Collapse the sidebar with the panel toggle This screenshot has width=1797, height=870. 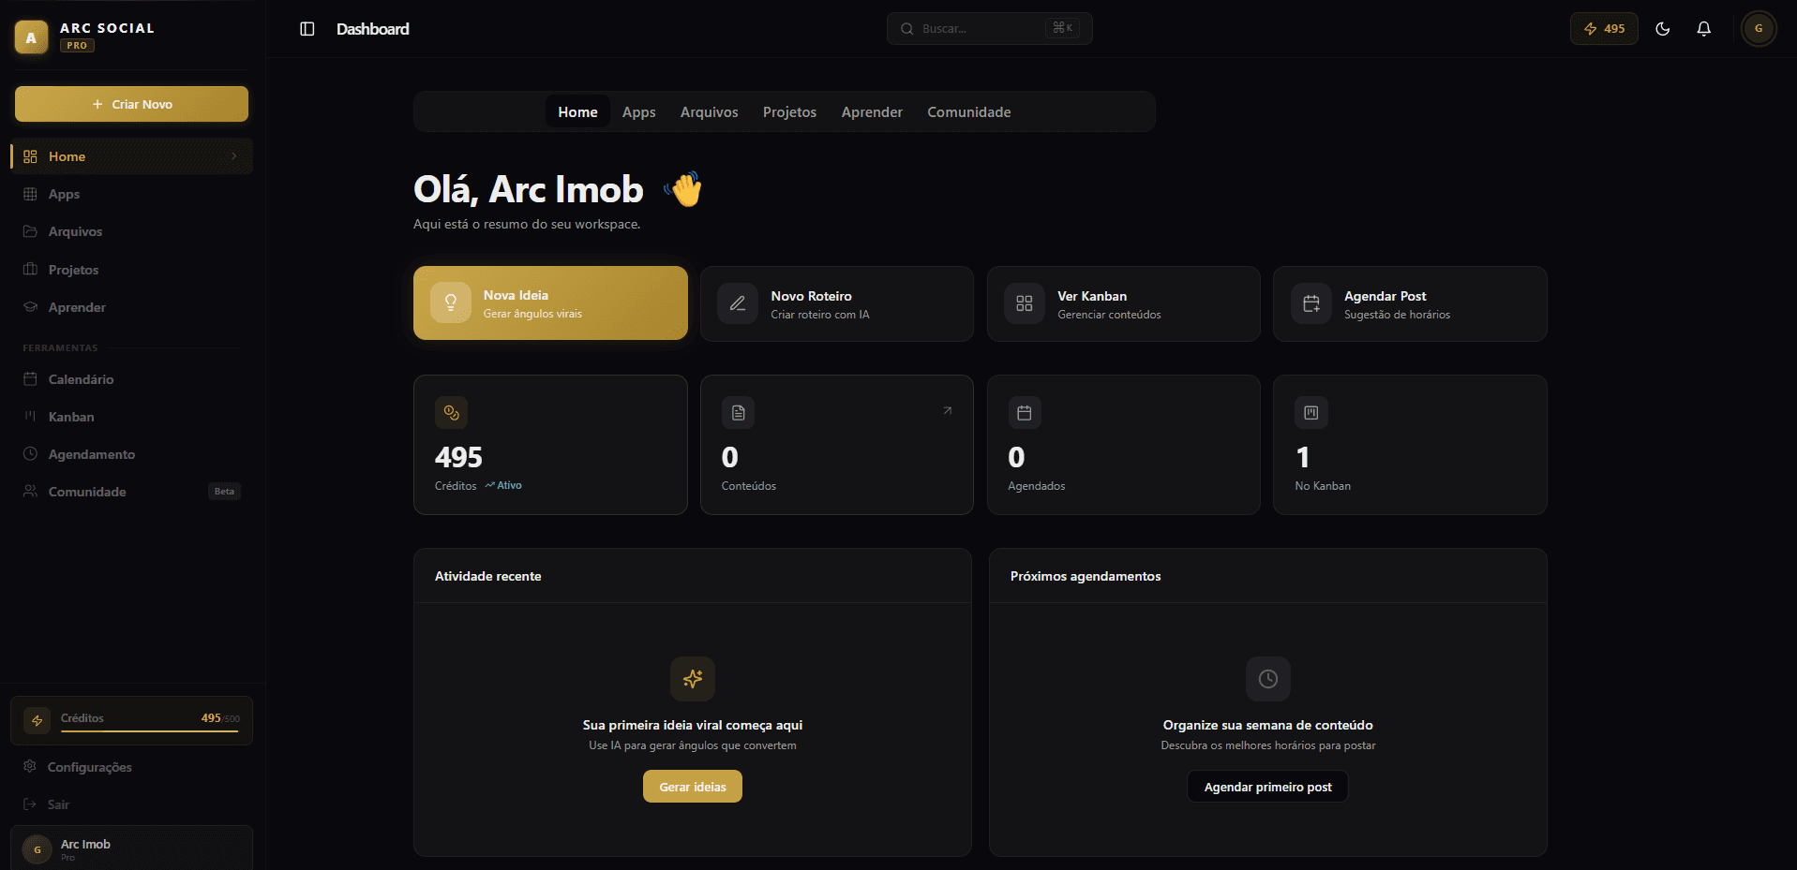pos(307,29)
